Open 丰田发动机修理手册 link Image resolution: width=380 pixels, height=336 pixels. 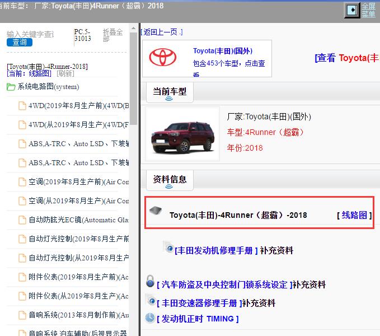(216, 251)
